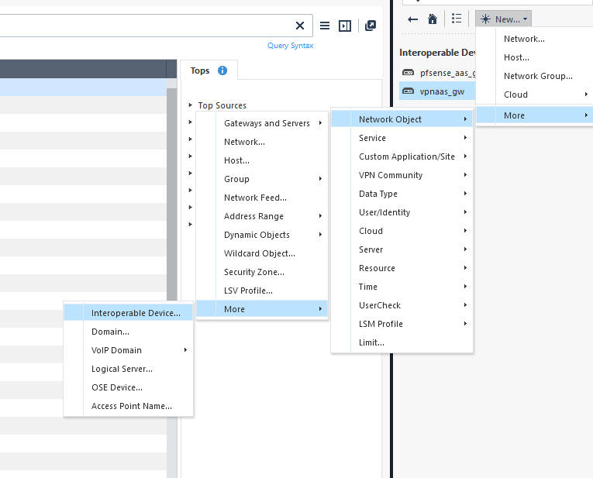Viewport: 593px width, 478px height.
Task: Toggle the side panel view icon
Action: point(345,26)
